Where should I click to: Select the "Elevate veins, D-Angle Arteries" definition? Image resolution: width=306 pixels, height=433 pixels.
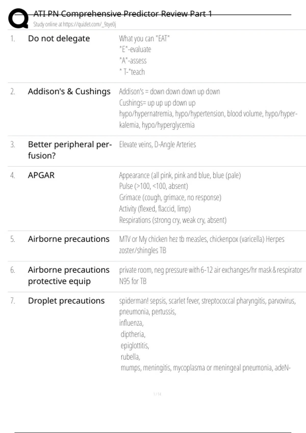[157, 144]
